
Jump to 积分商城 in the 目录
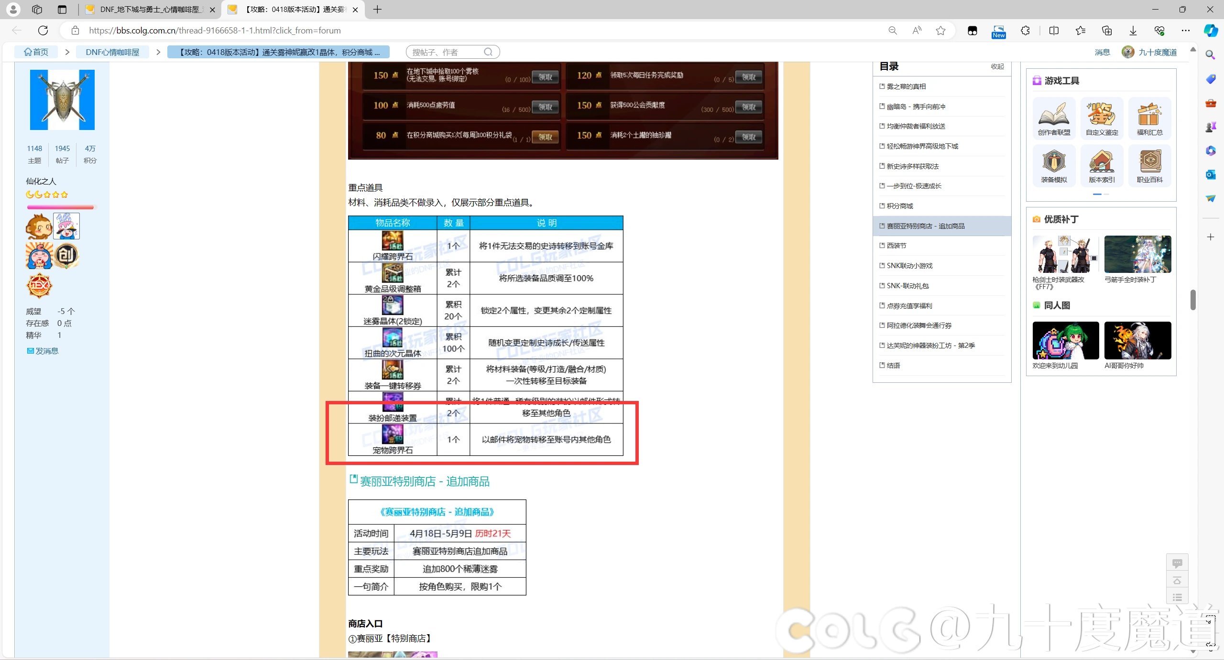[900, 206]
